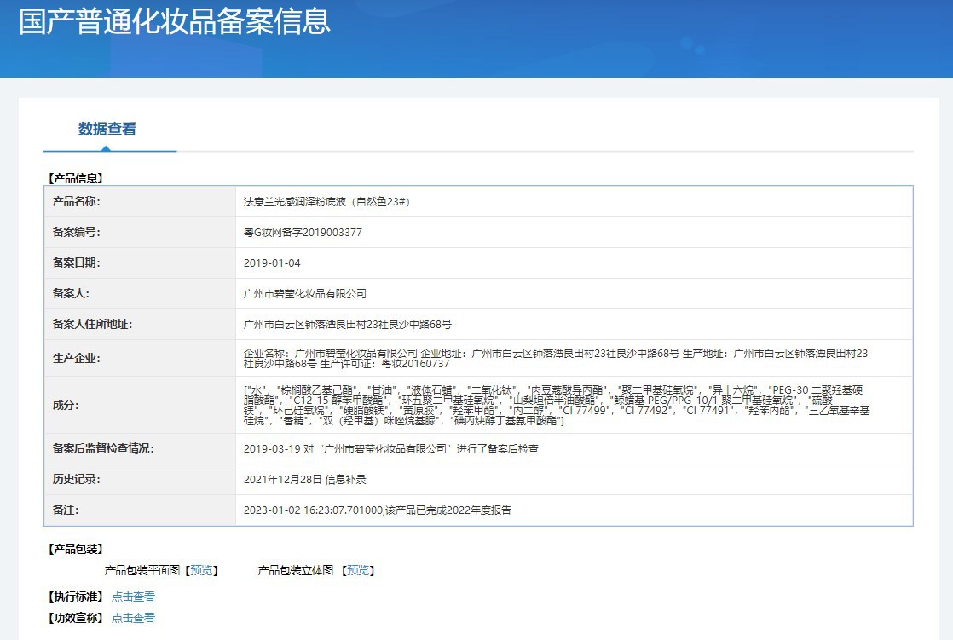Click the 备案人住所地址 address value
Viewport: 953px width, 640px height.
click(347, 325)
